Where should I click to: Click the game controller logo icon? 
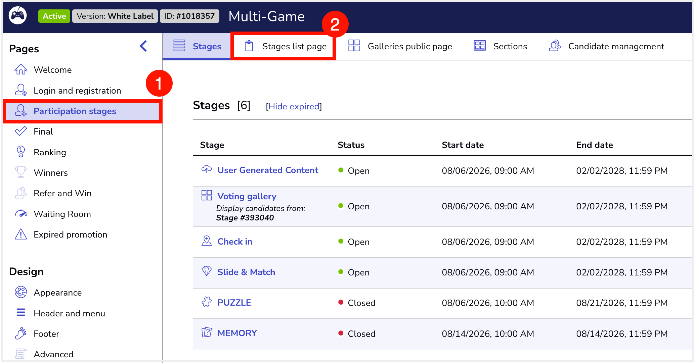click(x=18, y=16)
